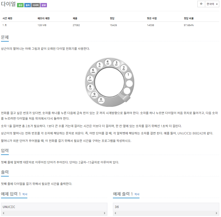This screenshot has height=217, width=221.
Task: Copy example input via 복사 link
Action: pyautogui.click(x=25, y=194)
